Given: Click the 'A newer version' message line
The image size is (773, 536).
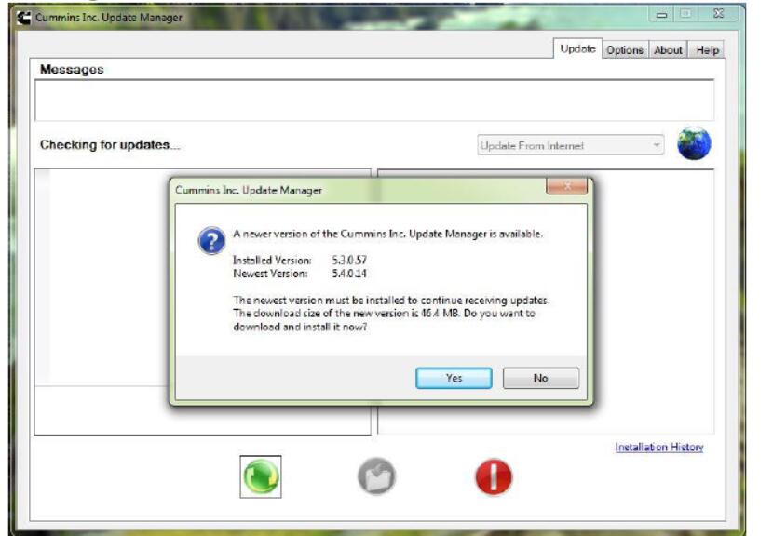Looking at the screenshot, I should [x=387, y=234].
